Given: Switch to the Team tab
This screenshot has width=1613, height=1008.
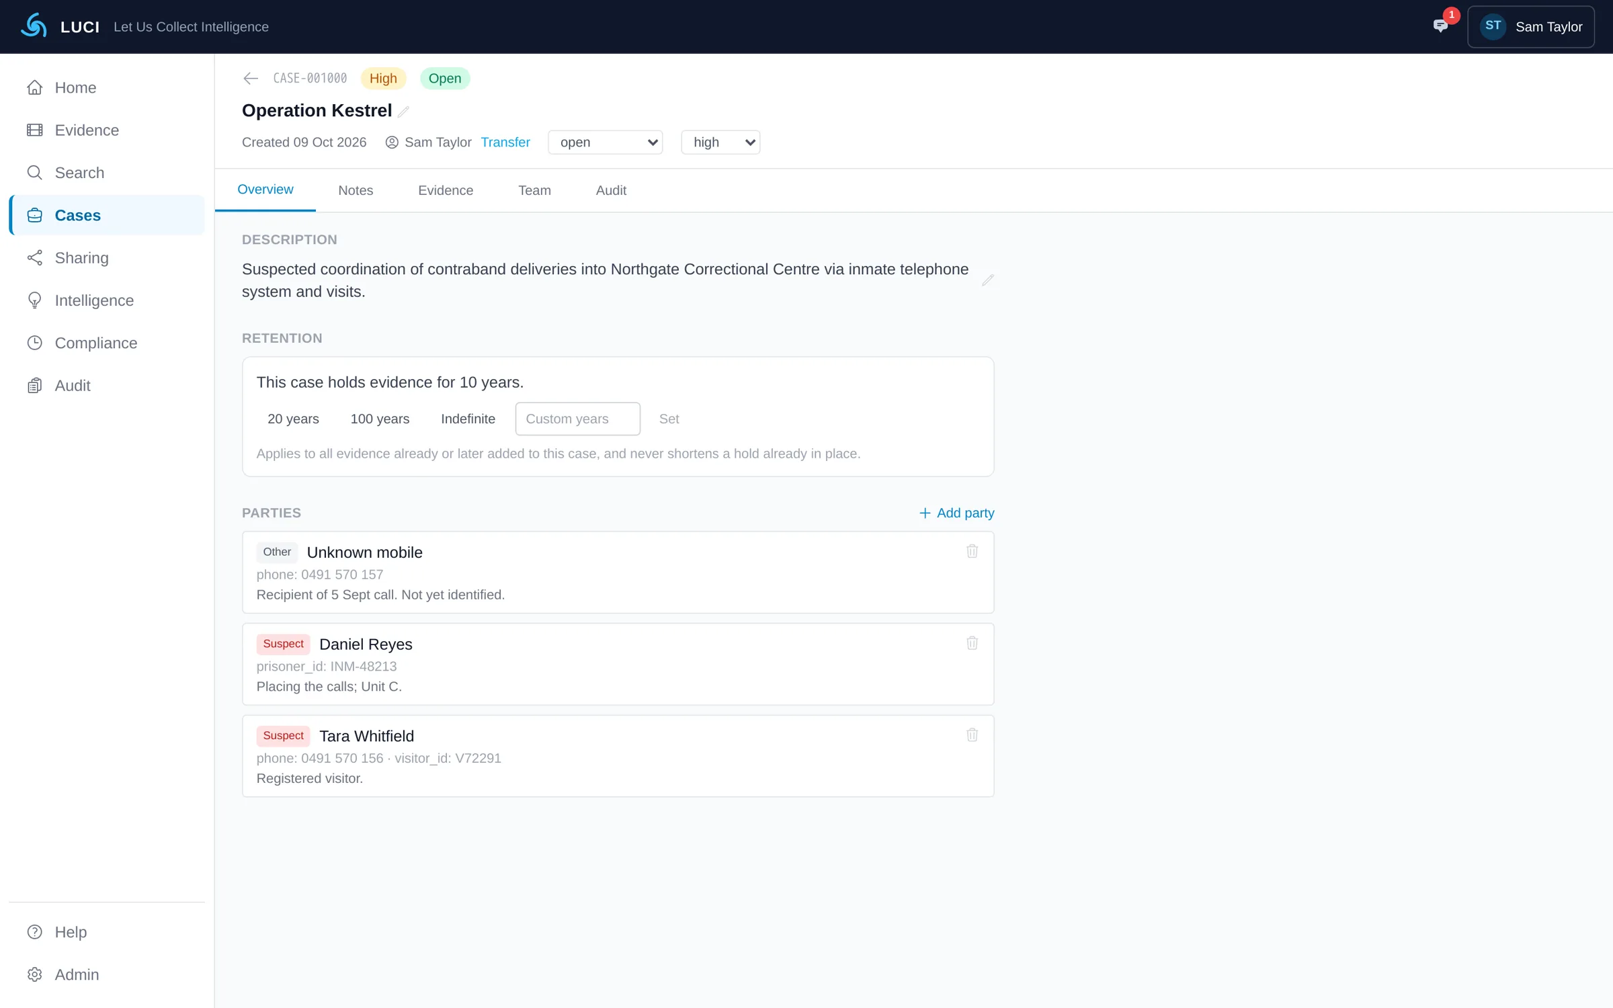Looking at the screenshot, I should point(534,191).
